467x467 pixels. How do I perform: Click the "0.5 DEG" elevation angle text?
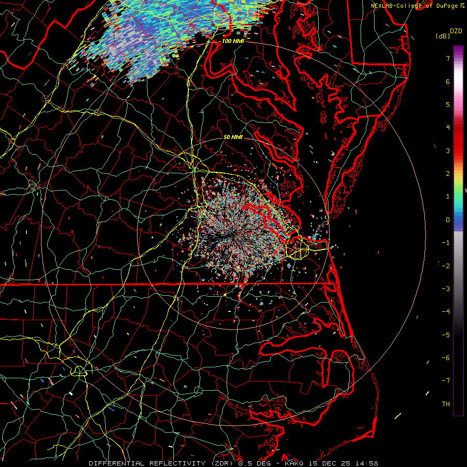[254, 463]
